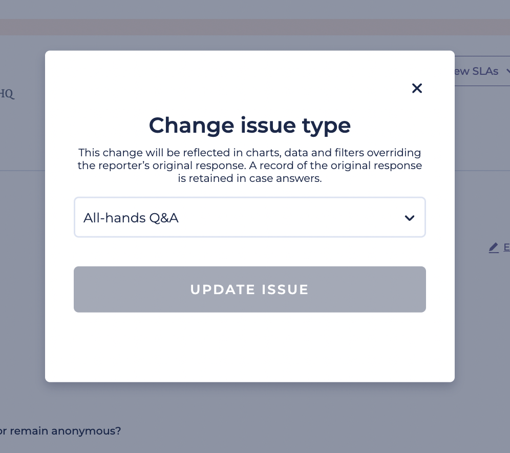Open the All-hands Q&A issue type dropdown
The width and height of the screenshot is (510, 453).
249,217
